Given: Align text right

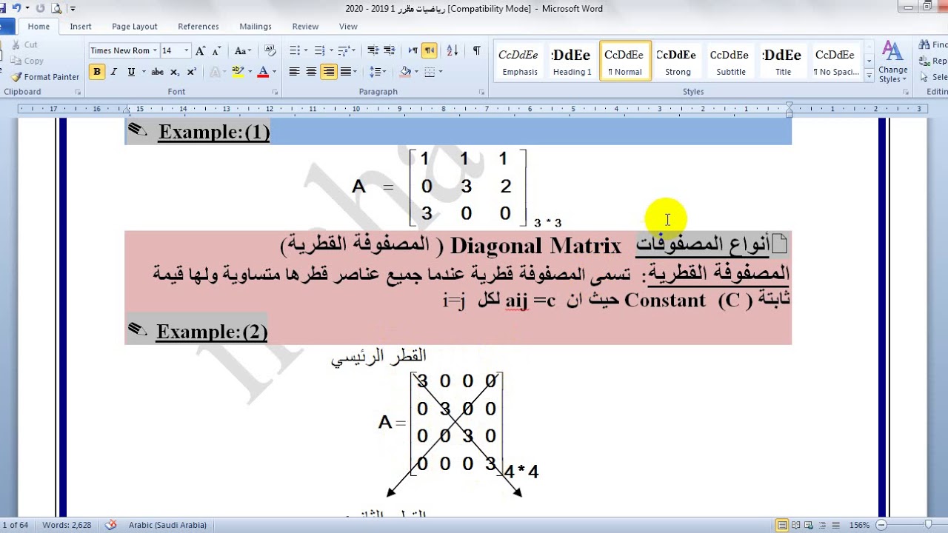Looking at the screenshot, I should [x=328, y=72].
